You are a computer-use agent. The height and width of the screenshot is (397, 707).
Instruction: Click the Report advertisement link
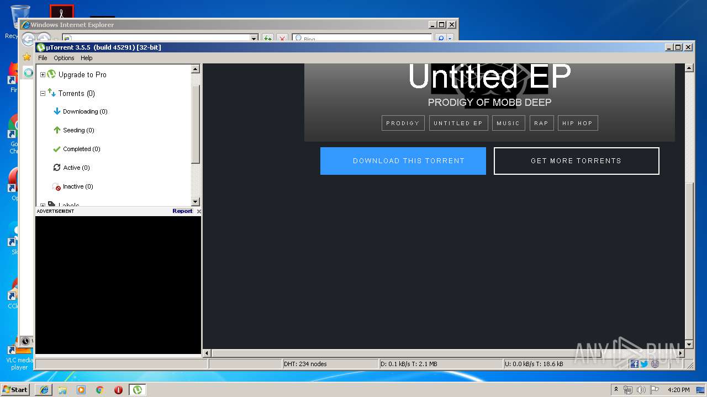(182, 211)
